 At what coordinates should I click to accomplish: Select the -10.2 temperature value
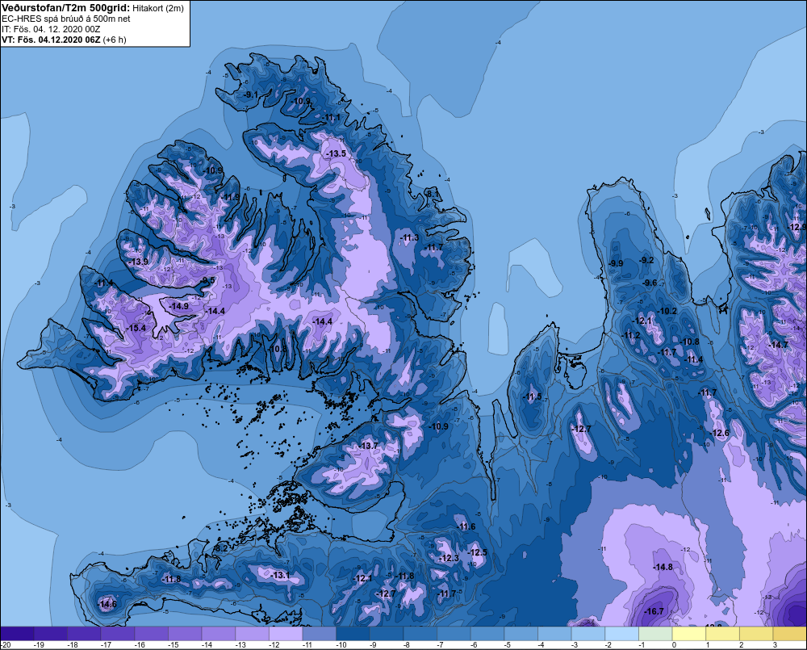pyautogui.click(x=667, y=311)
